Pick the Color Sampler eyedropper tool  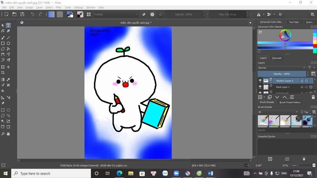pyautogui.click(x=8, y=79)
